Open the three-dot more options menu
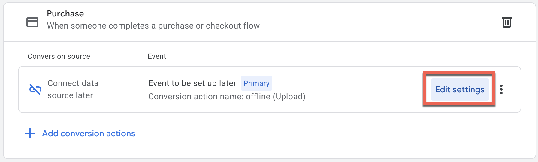 (x=501, y=89)
